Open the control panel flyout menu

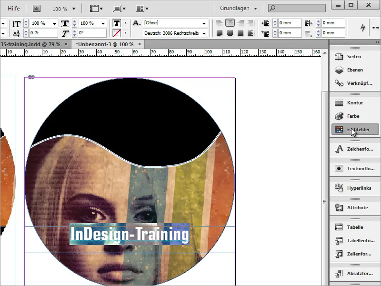[x=376, y=28]
